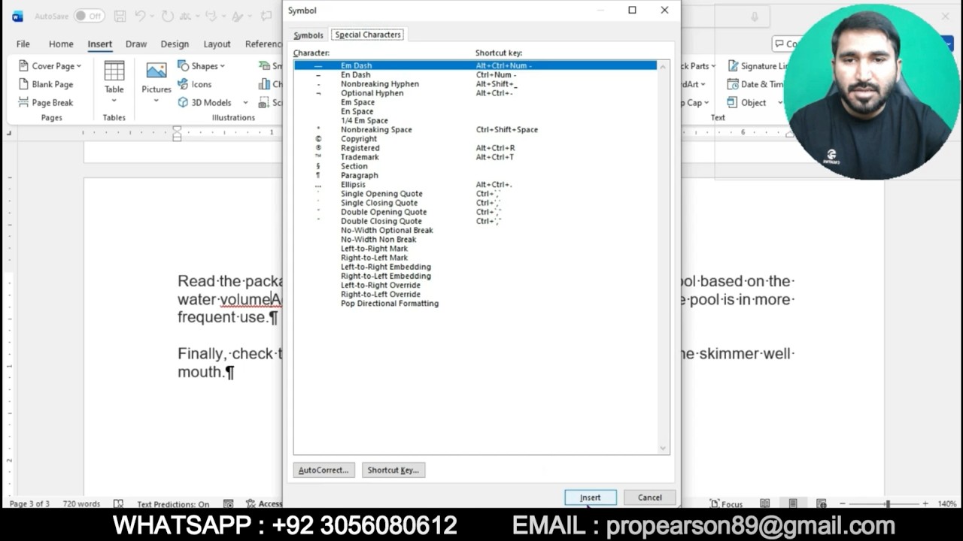Select the Registered symbol row
The image size is (963, 541).
click(x=475, y=148)
